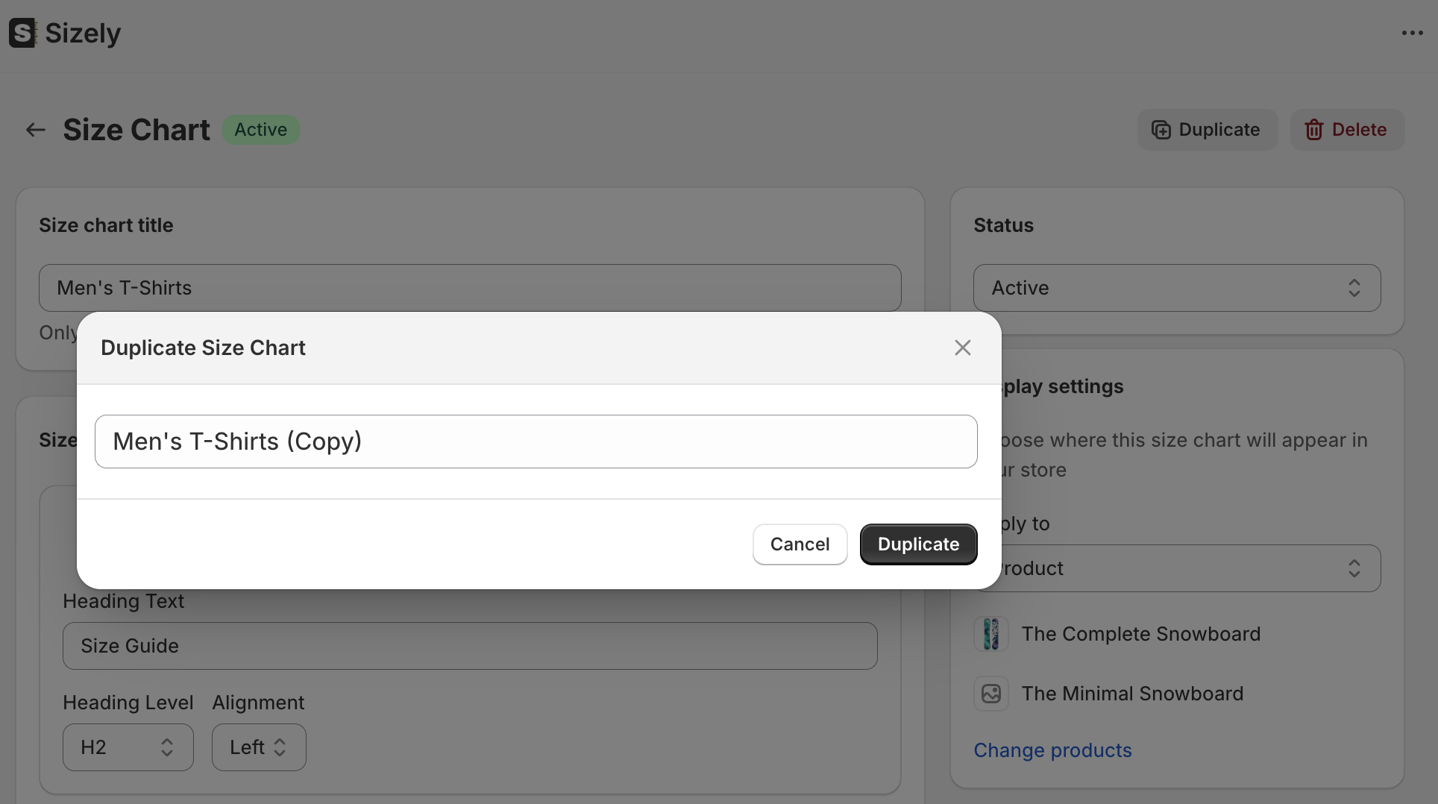Click the Sizely app logo icon

[22, 33]
